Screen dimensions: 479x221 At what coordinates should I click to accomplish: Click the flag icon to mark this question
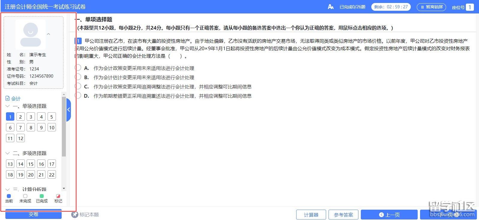coord(74,215)
